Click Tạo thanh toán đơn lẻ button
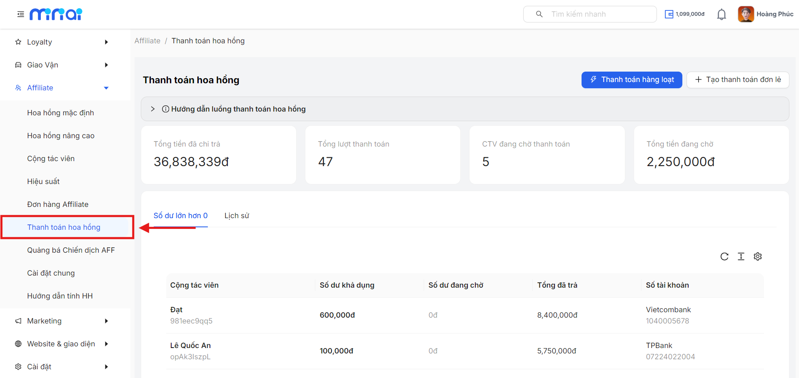The height and width of the screenshot is (378, 799). [738, 80]
